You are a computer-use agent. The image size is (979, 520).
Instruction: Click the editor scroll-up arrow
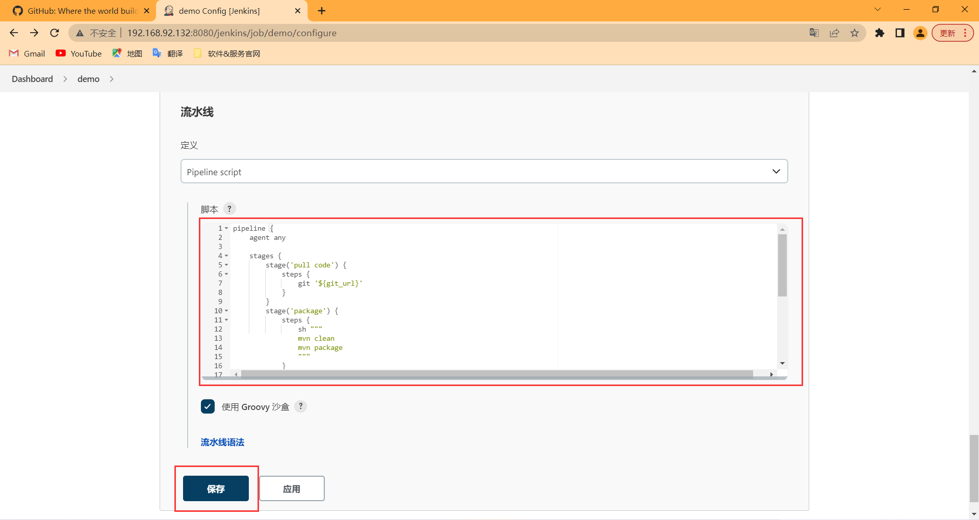click(782, 230)
